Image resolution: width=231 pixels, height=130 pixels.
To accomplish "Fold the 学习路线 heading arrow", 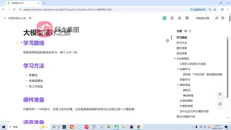I will coord(21,43).
